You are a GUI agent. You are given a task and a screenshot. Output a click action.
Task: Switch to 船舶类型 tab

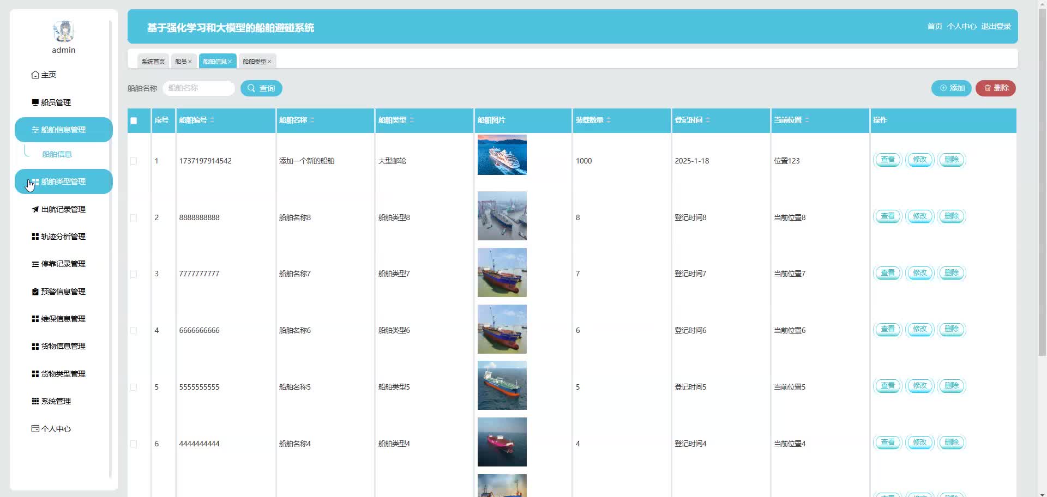[x=254, y=62]
